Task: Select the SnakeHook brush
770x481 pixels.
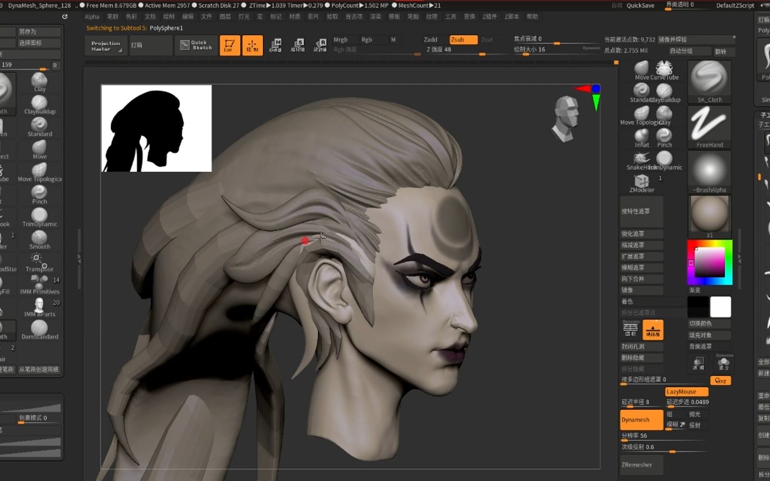Action: click(641, 160)
